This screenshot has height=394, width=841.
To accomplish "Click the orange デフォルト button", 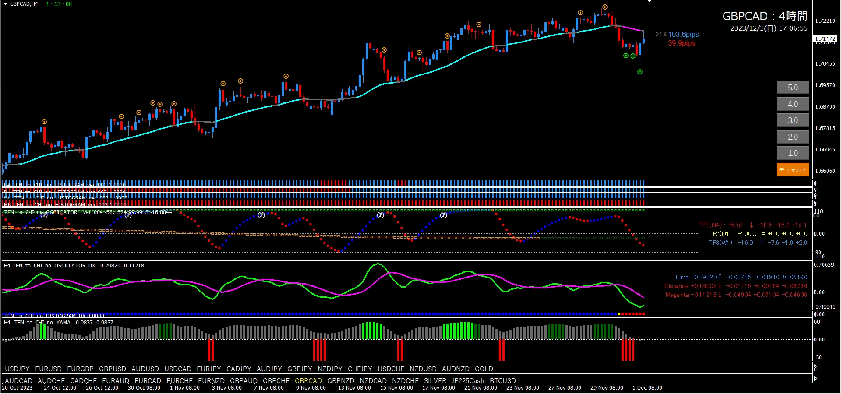I will (x=793, y=170).
